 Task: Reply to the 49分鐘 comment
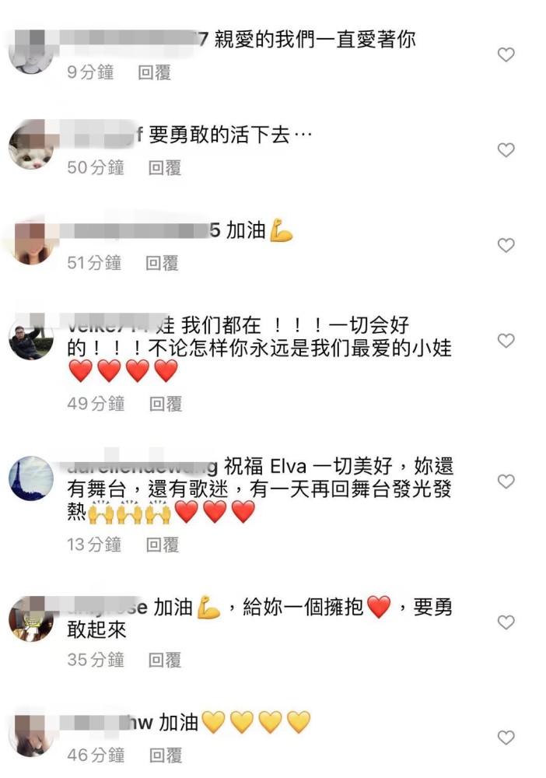pyautogui.click(x=166, y=404)
